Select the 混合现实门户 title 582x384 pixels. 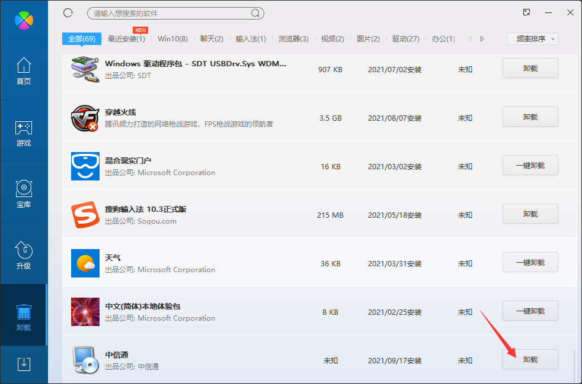(x=128, y=160)
